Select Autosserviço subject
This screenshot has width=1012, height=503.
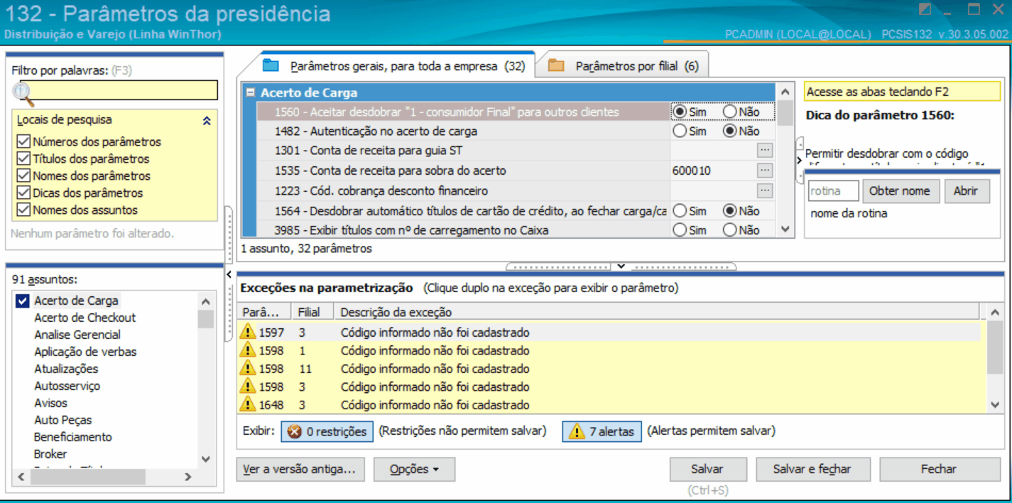(67, 386)
